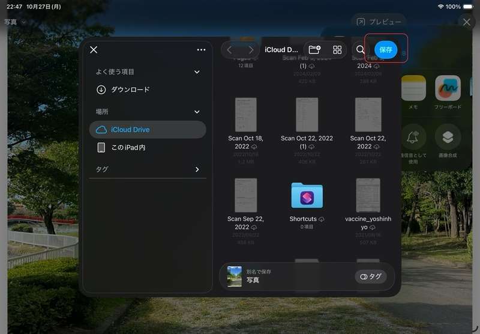Open the Scan Oct 22, 2022 (1) document

(307, 115)
